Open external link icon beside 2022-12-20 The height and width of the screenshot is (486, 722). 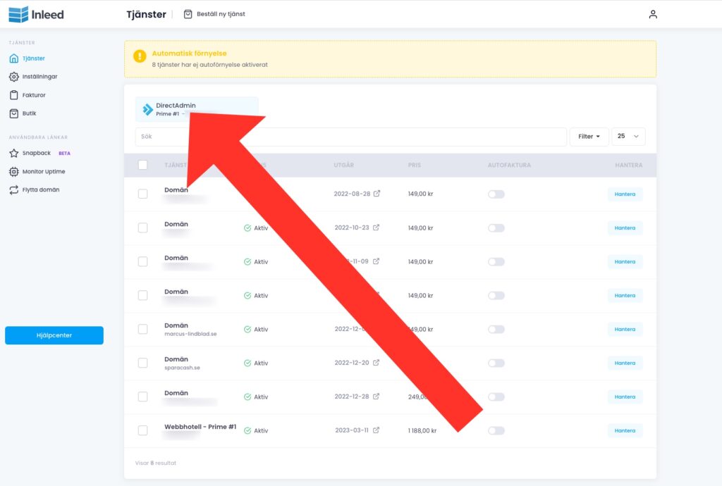pyautogui.click(x=377, y=363)
